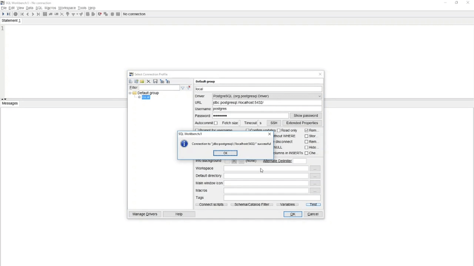Screen dimensions: 474x266
Task: Click the Copy profile icon in dialog
Action: point(136,81)
